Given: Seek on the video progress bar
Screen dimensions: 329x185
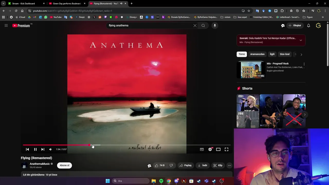Looking at the screenshot, I should point(127,145).
